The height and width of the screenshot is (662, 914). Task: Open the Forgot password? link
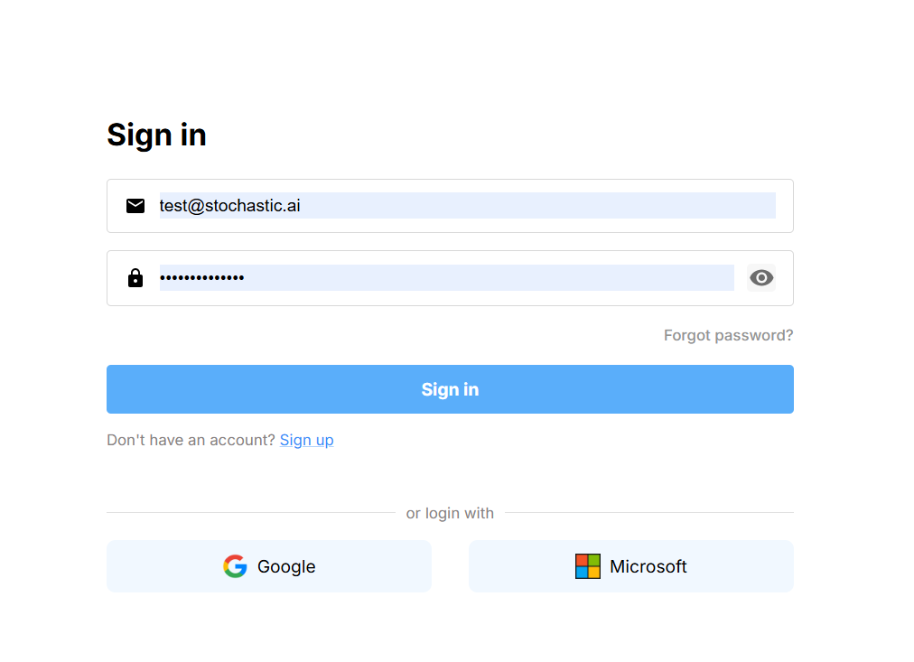[x=728, y=335]
